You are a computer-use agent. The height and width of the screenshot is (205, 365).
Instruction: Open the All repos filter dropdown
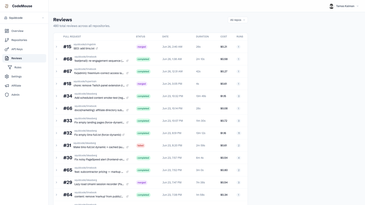click(238, 20)
